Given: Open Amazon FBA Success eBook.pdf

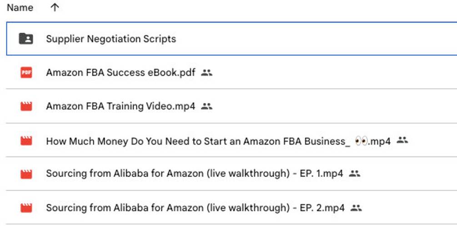Looking at the screenshot, I should click(121, 73).
